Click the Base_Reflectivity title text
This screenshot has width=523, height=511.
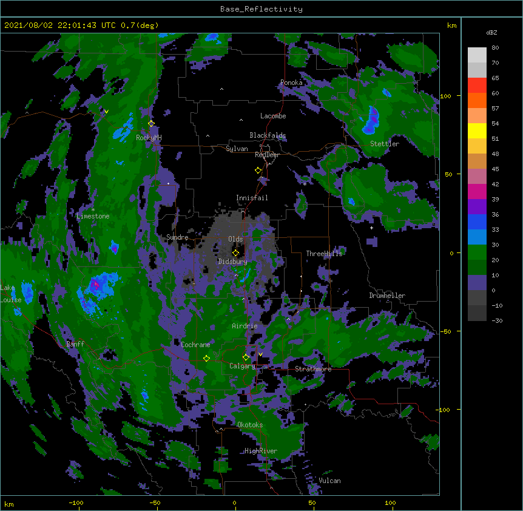coord(261,9)
